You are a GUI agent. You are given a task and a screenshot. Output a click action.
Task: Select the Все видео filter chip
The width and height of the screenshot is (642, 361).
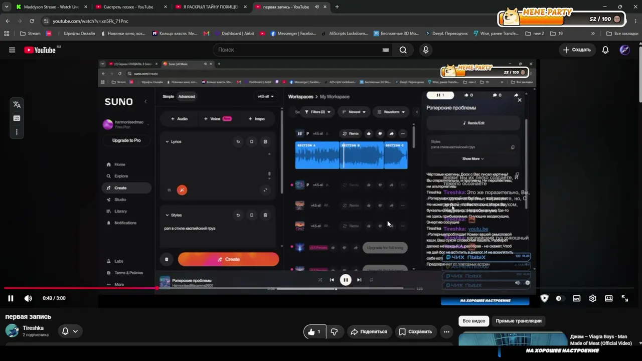click(474, 321)
